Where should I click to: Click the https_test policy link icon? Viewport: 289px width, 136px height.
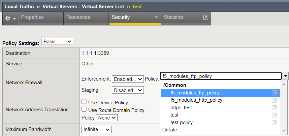pyautogui.click(x=274, y=108)
